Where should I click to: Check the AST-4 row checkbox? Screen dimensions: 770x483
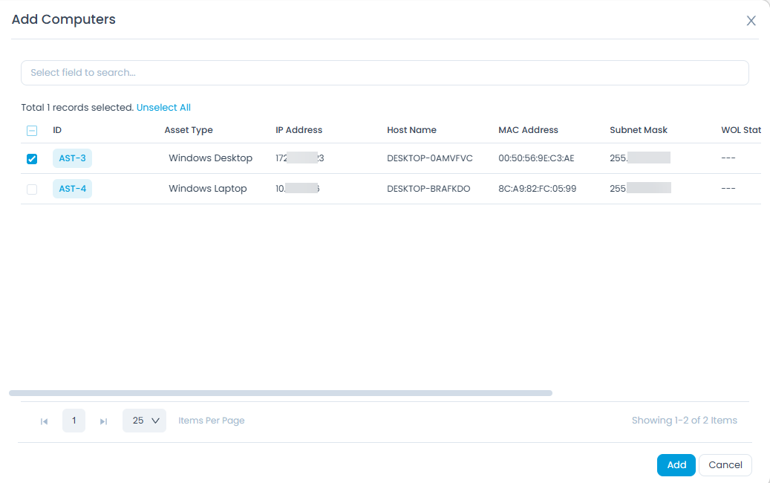[32, 189]
